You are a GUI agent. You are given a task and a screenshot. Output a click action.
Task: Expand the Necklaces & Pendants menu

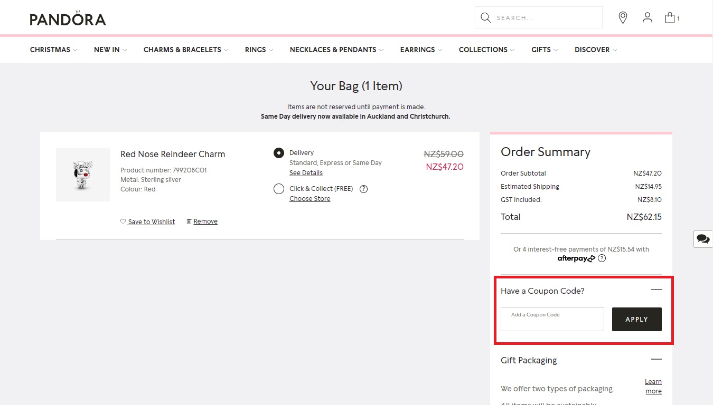pos(336,50)
